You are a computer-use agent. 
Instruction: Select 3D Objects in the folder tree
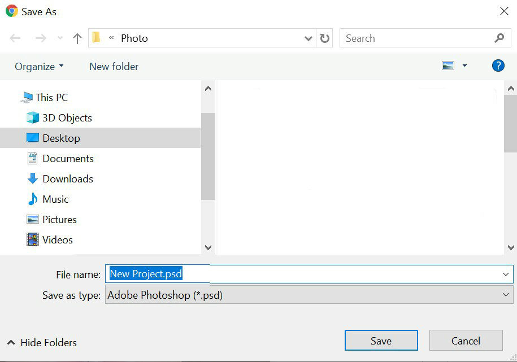click(x=67, y=118)
